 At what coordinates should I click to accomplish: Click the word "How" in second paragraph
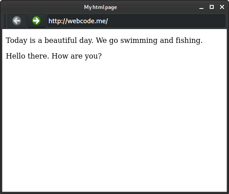pos(60,56)
